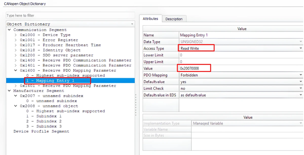Edit the Name field 'Mapping Entry 1'
304x155 pixels.
(x=241, y=35)
